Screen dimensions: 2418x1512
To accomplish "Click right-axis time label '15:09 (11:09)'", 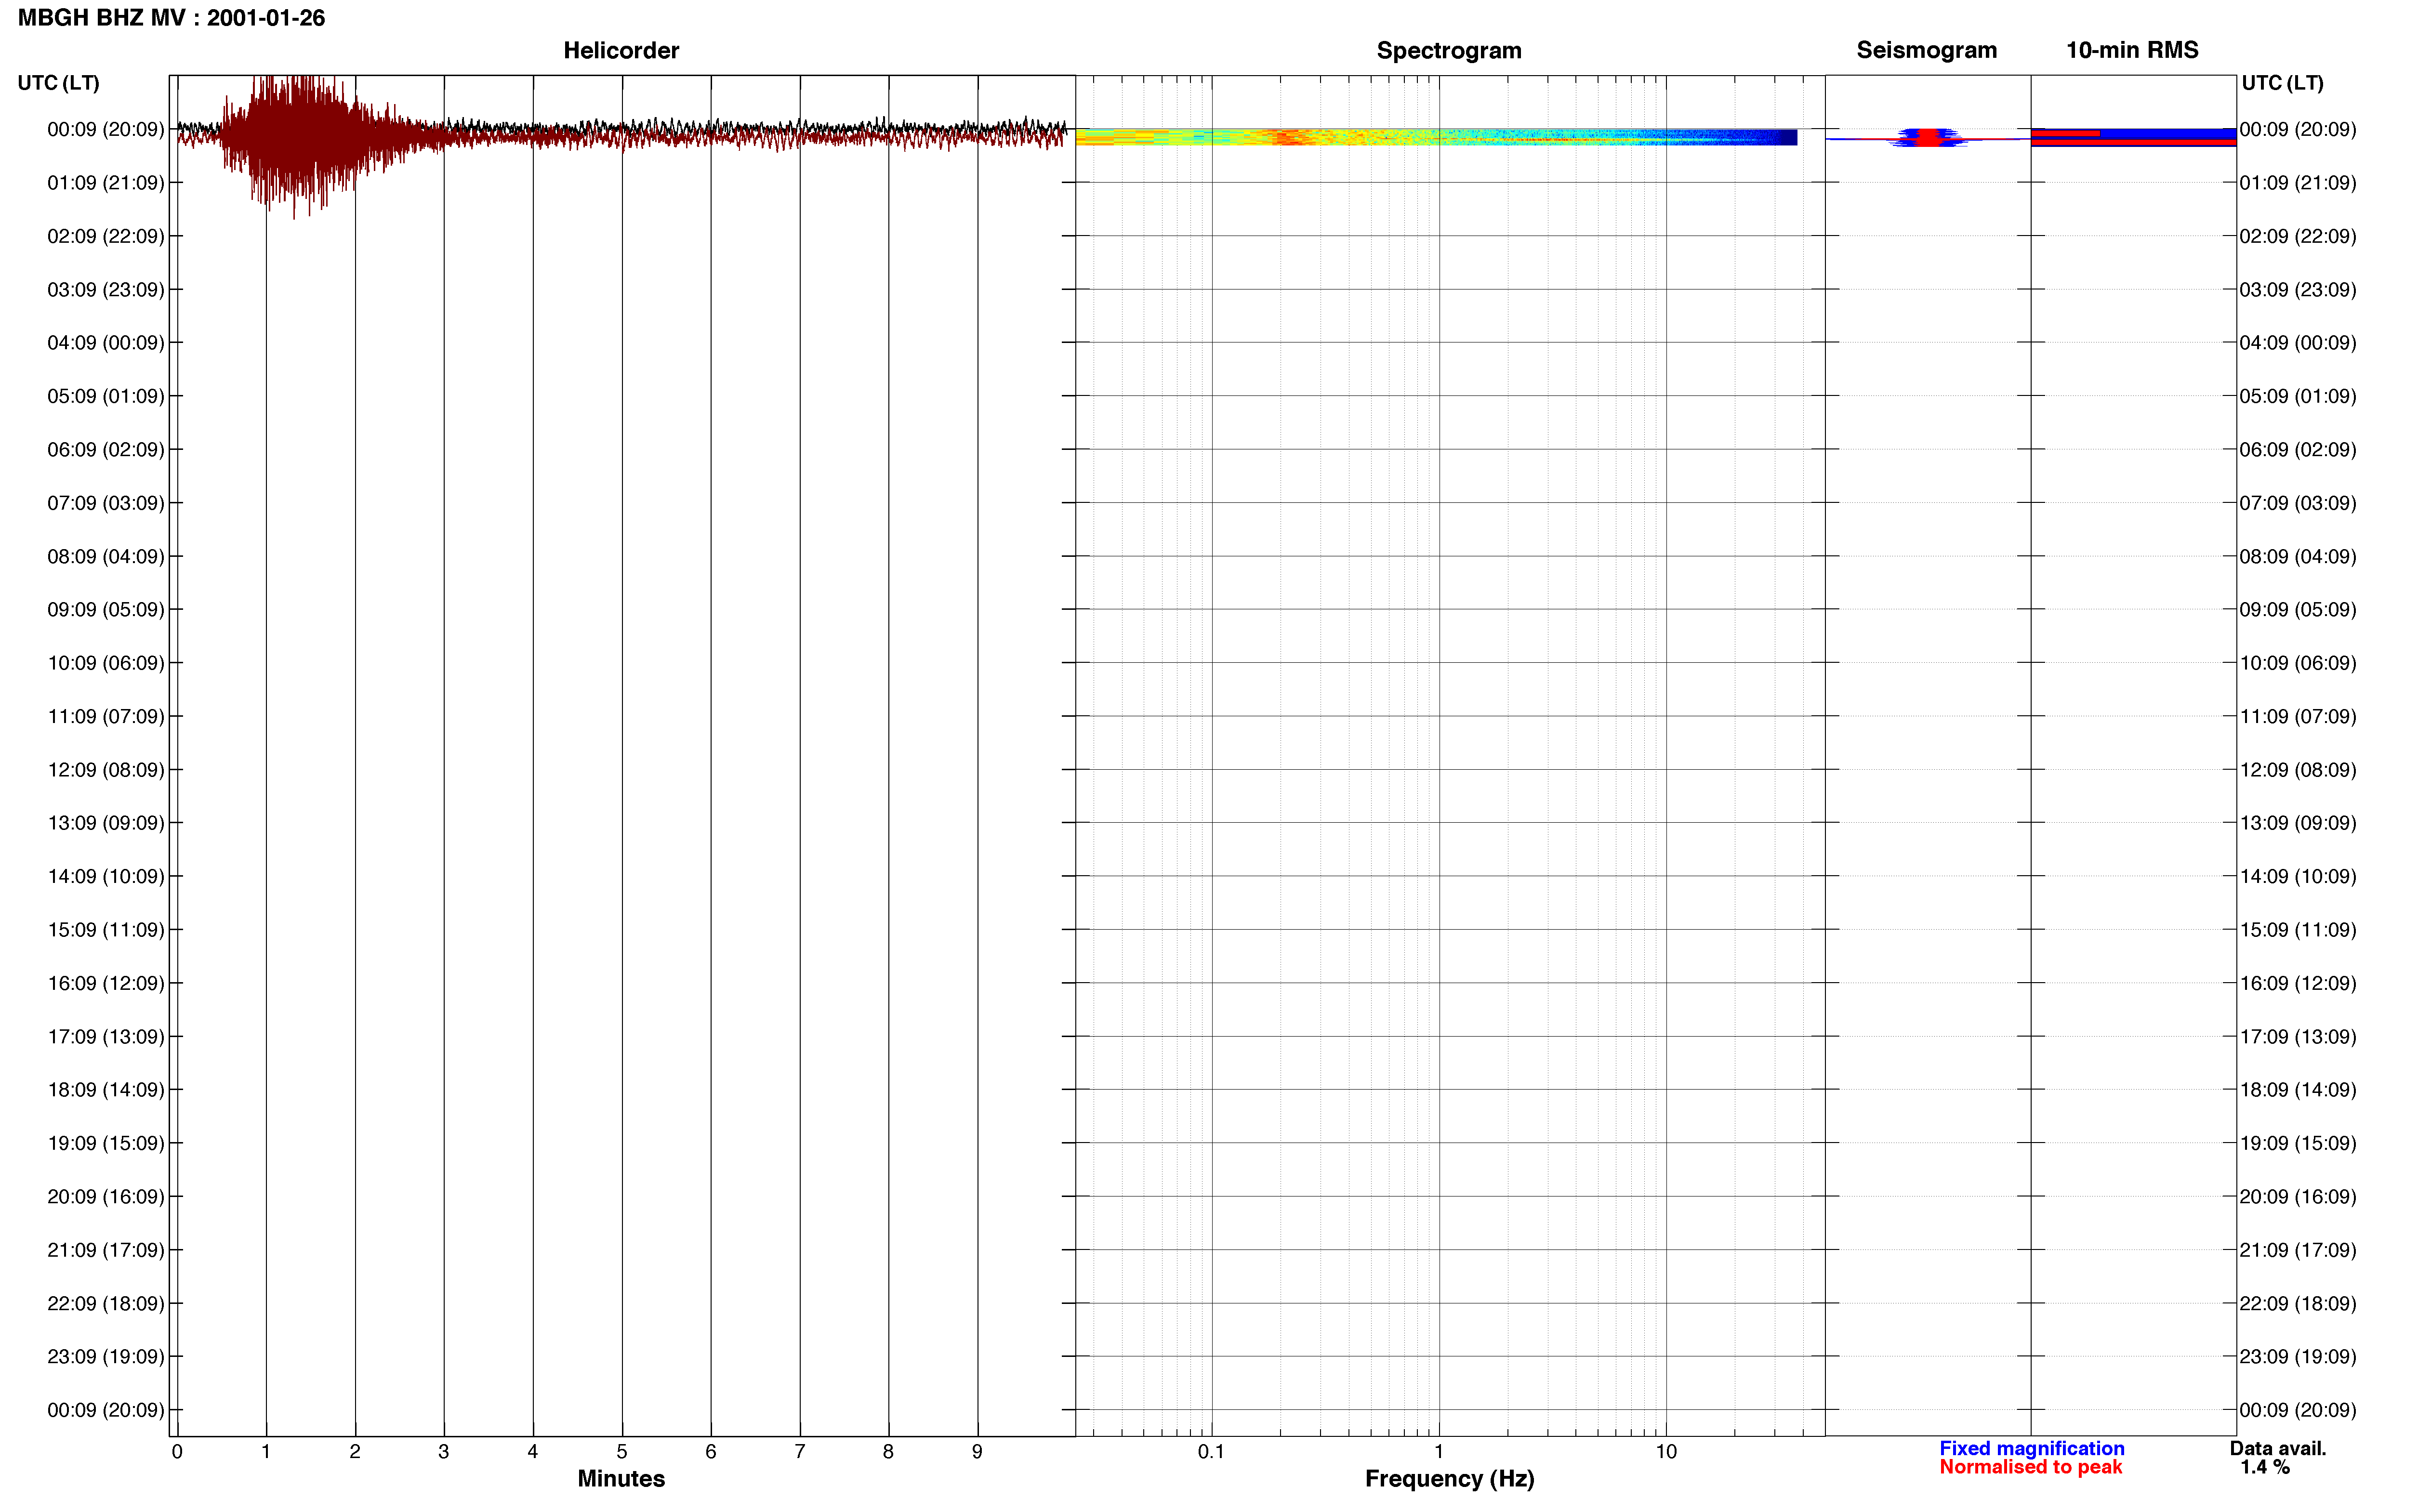I will (x=2298, y=930).
